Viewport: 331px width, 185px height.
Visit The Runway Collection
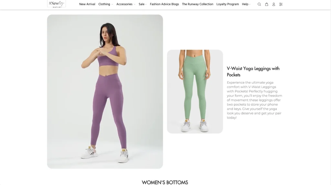pyautogui.click(x=198, y=4)
